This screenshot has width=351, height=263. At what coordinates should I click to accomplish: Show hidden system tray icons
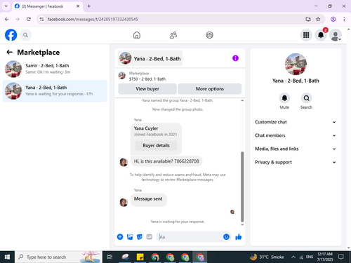coord(293,257)
